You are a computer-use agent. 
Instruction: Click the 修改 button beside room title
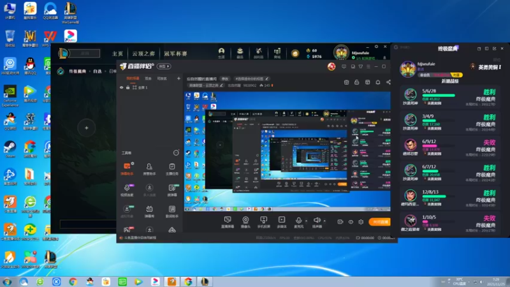[225, 78]
